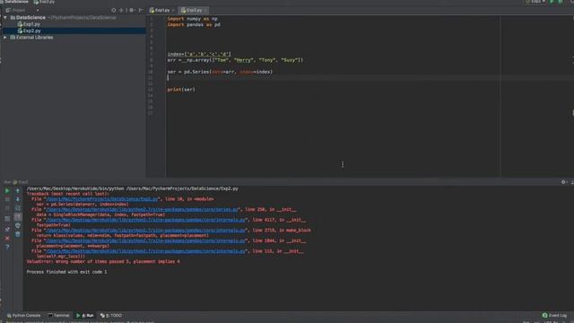Open internals.py link at line 115
This screenshot has height=323, width=574.
point(145,251)
